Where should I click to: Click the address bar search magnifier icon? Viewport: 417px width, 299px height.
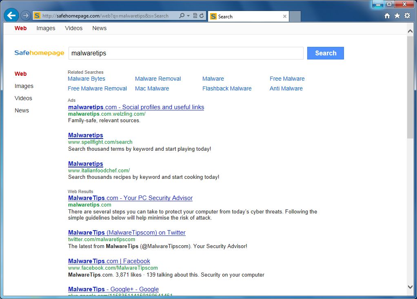182,15
